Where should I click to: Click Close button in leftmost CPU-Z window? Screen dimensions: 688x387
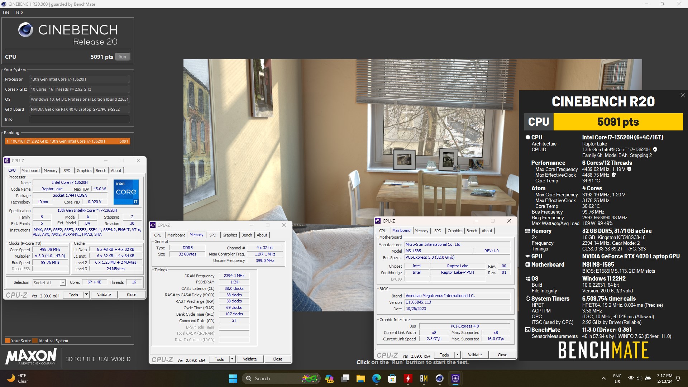(132, 295)
